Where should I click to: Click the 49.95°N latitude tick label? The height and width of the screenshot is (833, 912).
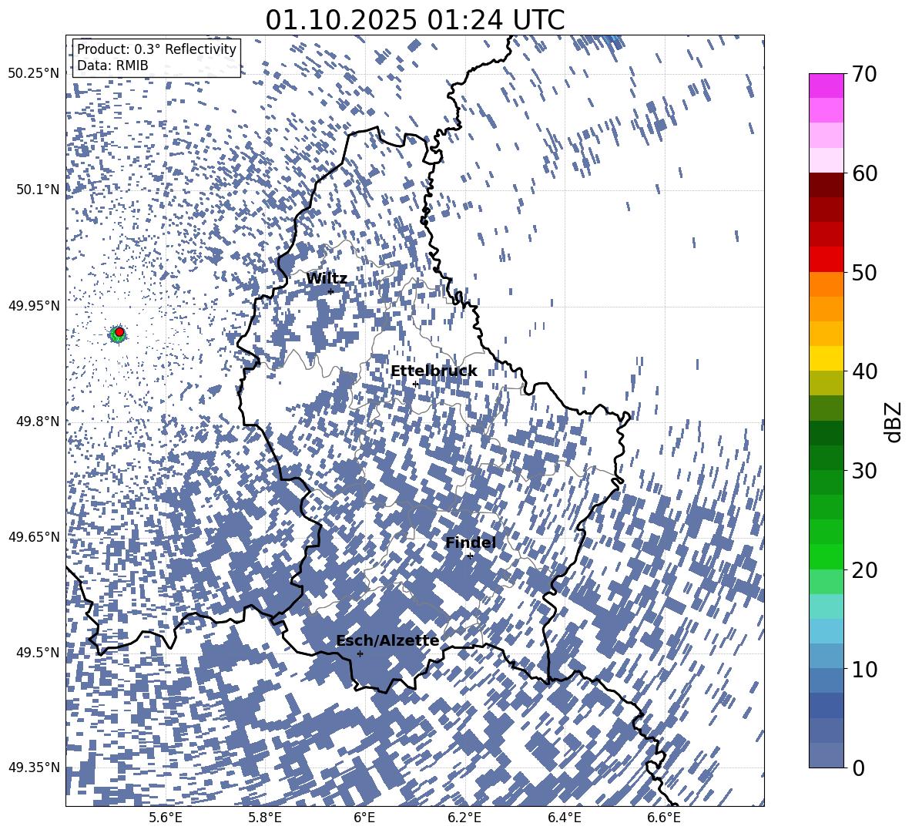click(34, 306)
